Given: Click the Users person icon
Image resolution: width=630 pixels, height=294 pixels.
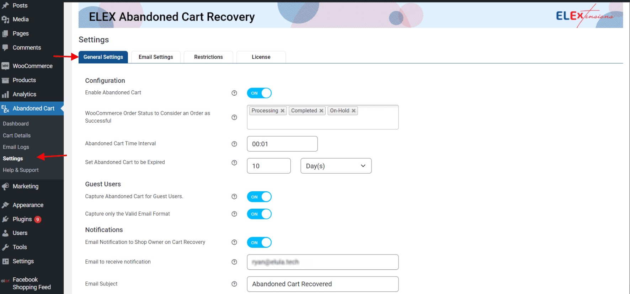Looking at the screenshot, I should click(5, 233).
